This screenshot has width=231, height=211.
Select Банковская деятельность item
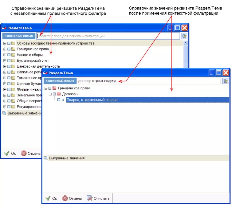(x=38, y=66)
